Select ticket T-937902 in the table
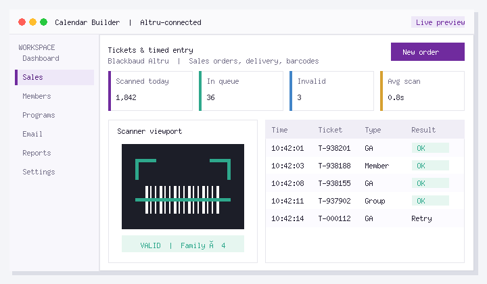Viewport: 487px width, 284px height. (x=334, y=201)
